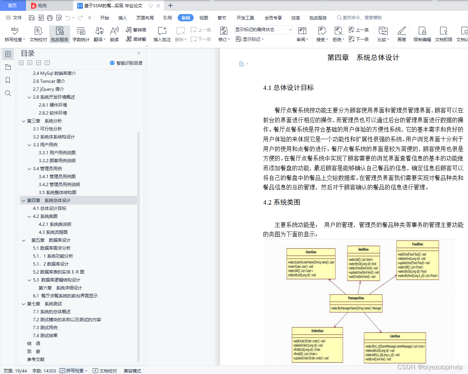Click the Print icon in quick access bar
Screen dimensions: 468x374
[50, 18]
